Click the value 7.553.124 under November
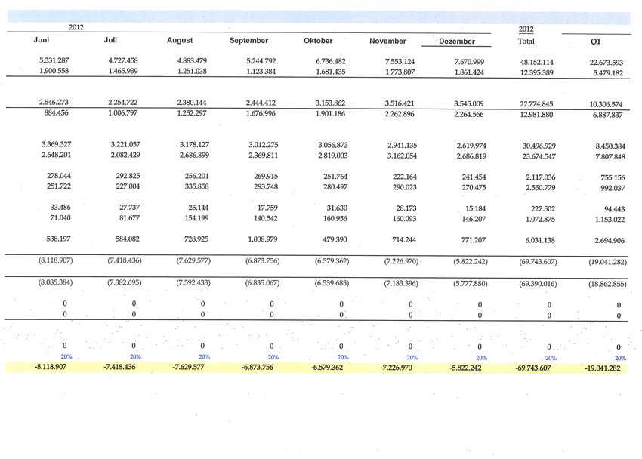Image resolution: width=642 pixels, height=459 pixels. (400, 62)
